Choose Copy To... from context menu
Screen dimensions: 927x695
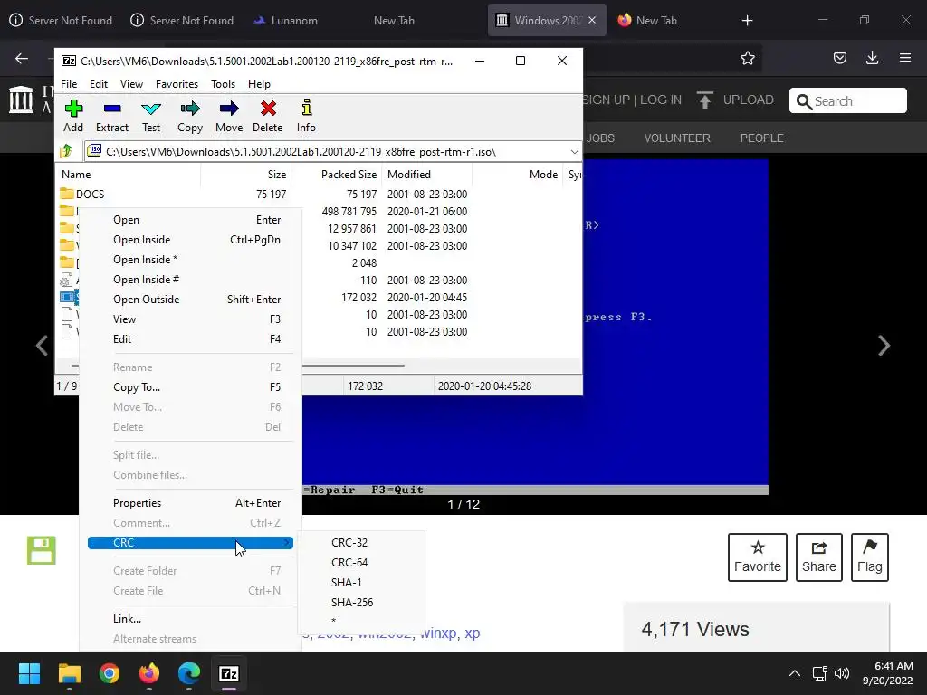pos(190,387)
